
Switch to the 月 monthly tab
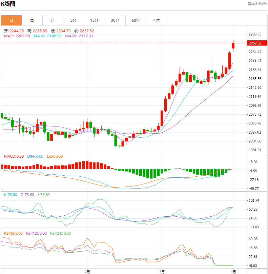pos(53,20)
